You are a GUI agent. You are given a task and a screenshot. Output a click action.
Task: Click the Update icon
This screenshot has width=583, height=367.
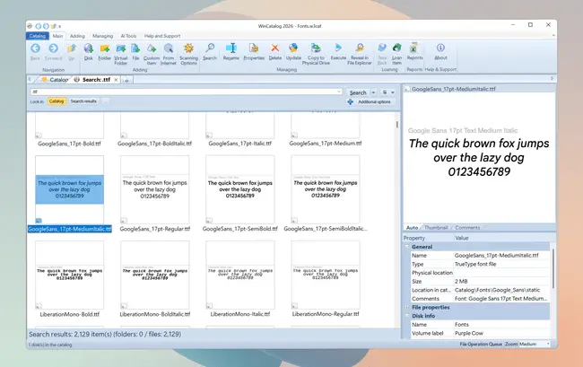point(293,48)
